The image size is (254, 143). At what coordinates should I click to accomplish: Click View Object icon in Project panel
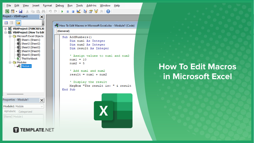pyautogui.click(x=11, y=23)
